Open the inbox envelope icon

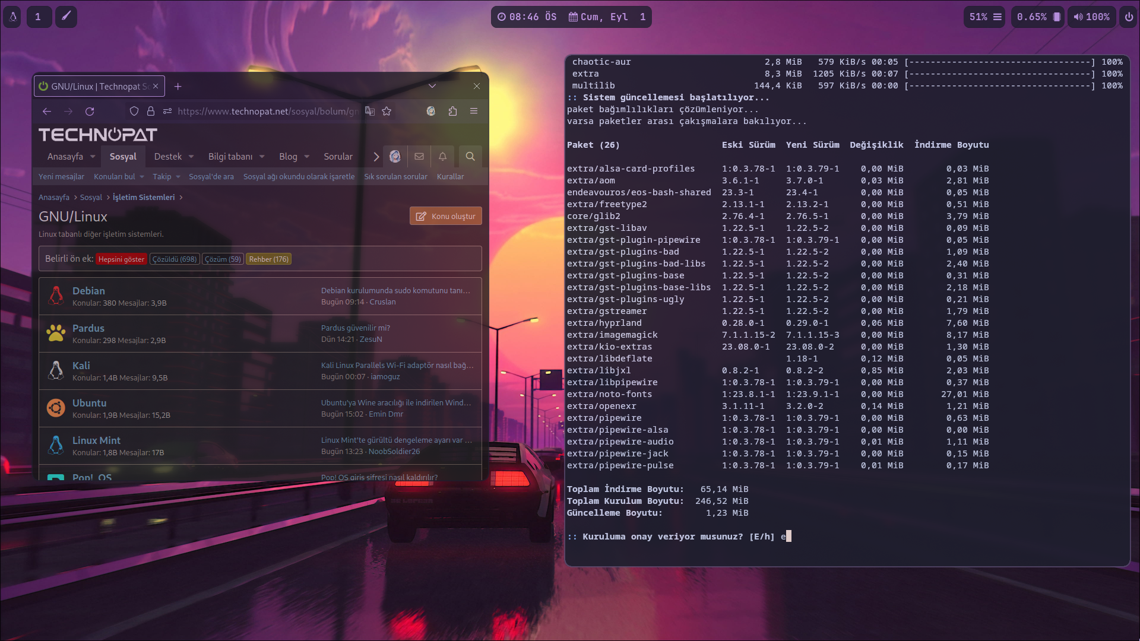coord(419,156)
